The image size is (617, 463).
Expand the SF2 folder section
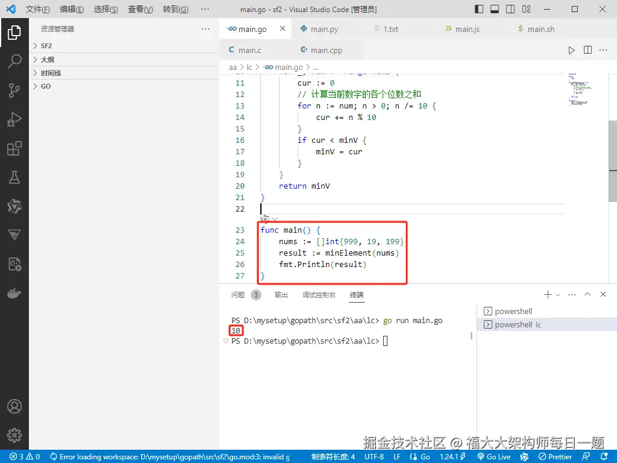[x=124, y=46]
